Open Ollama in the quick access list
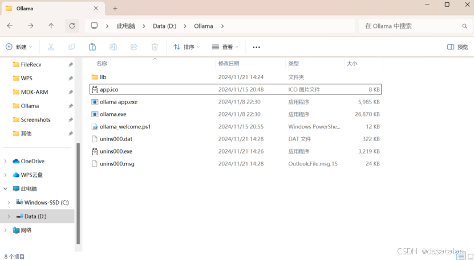The height and width of the screenshot is (260, 474). click(30, 106)
